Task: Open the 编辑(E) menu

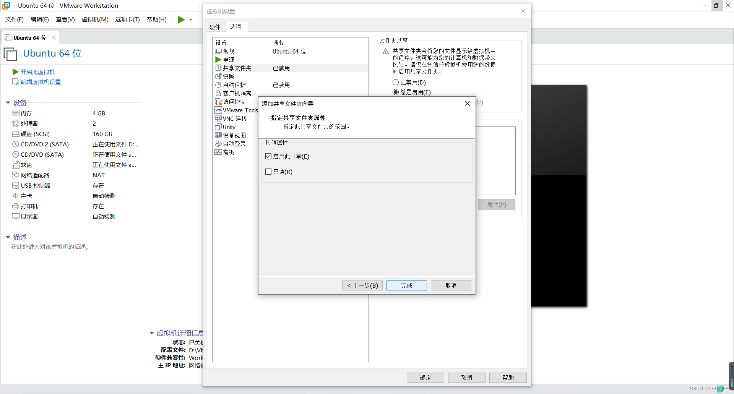Action: (39, 19)
